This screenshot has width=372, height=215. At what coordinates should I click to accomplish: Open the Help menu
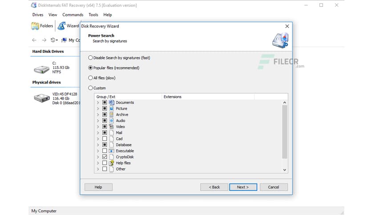pyautogui.click(x=108, y=15)
